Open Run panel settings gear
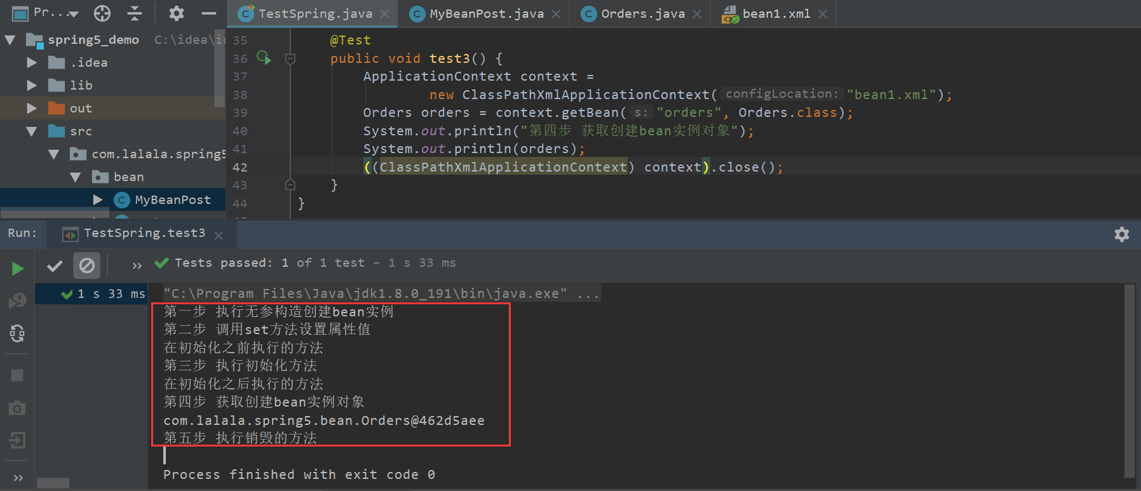 pyautogui.click(x=1122, y=234)
